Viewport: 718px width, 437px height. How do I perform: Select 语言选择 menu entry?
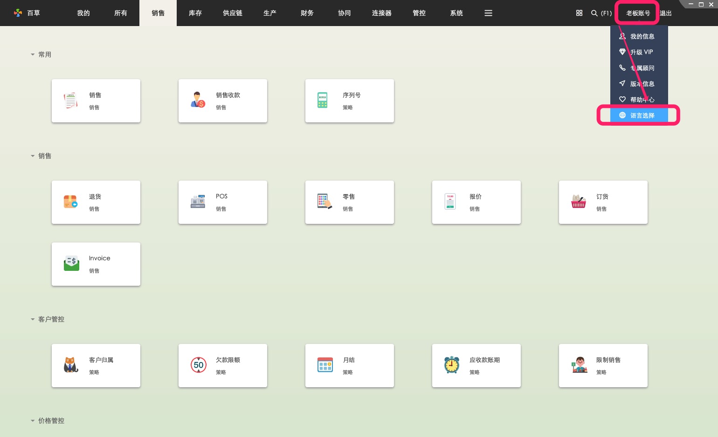pos(639,115)
